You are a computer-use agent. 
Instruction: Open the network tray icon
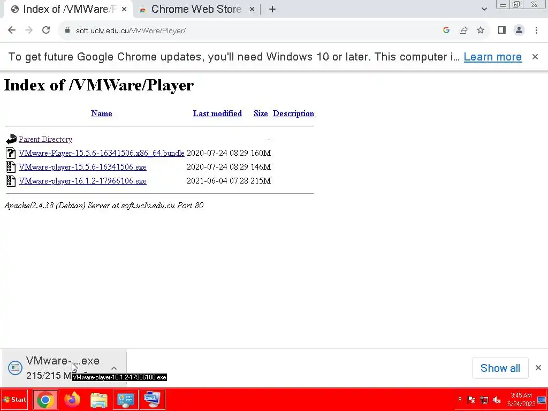(x=484, y=400)
